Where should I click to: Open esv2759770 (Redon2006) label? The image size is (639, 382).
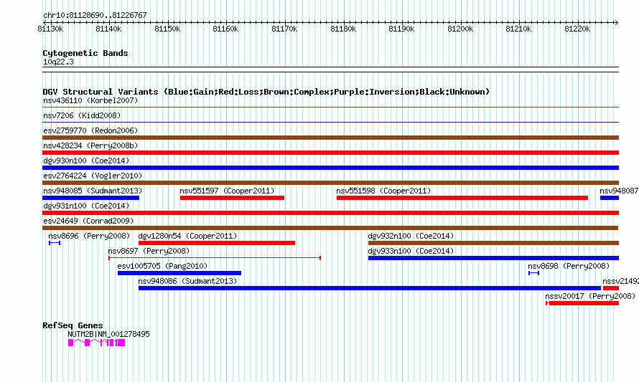[90, 130]
